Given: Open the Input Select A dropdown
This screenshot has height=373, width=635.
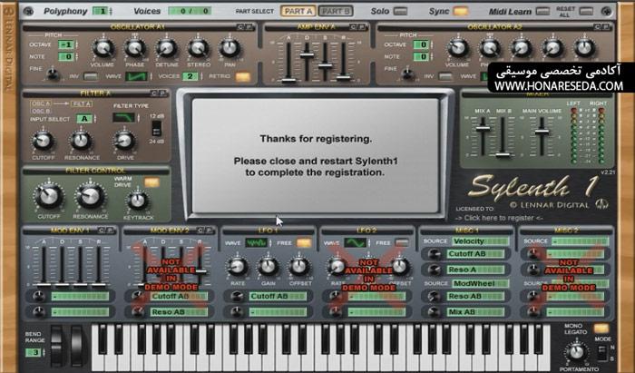Looking at the screenshot, I should pyautogui.click(x=84, y=119).
